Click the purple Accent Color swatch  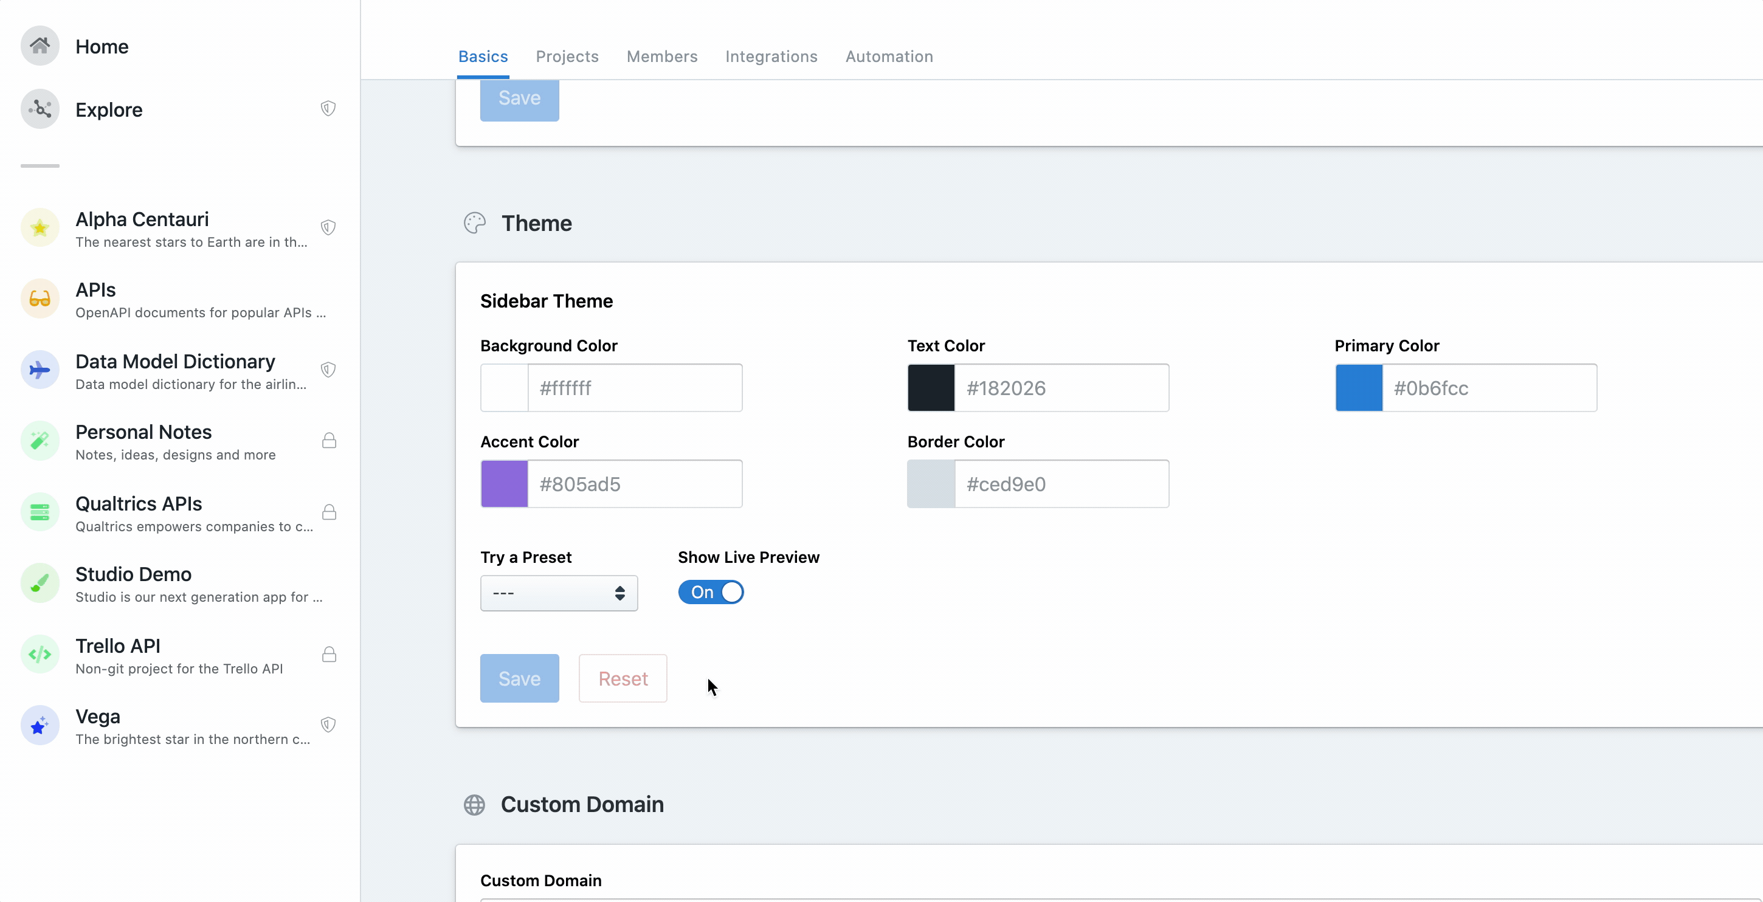pyautogui.click(x=504, y=484)
